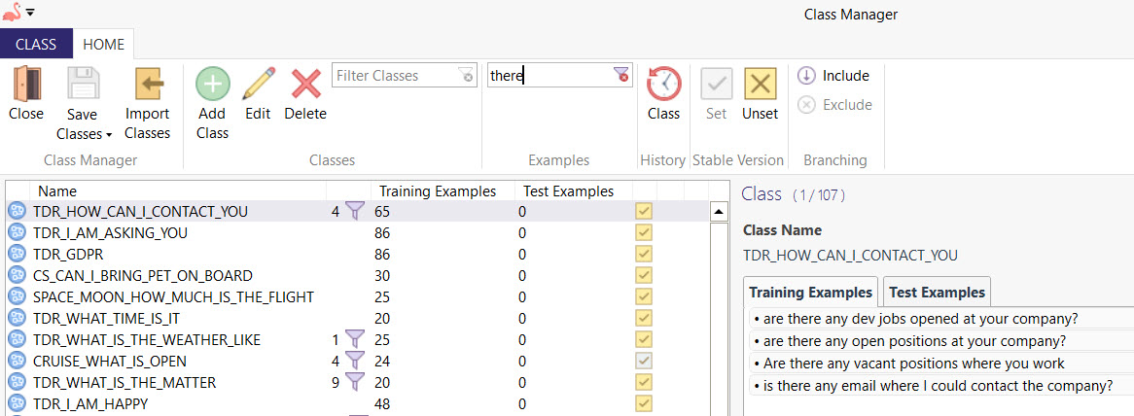Click the Filter Classes input field

[394, 76]
